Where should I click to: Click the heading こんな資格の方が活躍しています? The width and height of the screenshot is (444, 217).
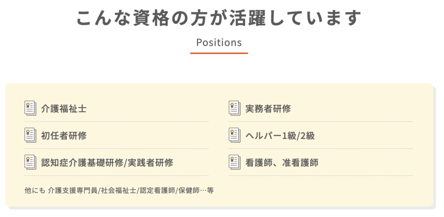point(219,18)
